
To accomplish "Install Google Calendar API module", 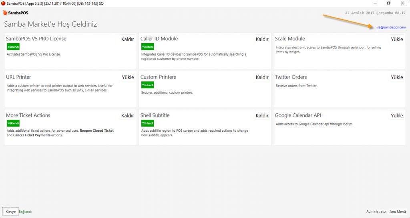I will pyautogui.click(x=397, y=116).
